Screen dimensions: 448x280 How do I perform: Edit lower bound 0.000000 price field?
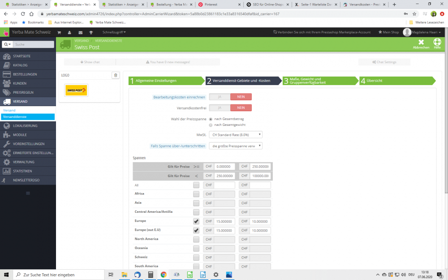tap(224, 167)
